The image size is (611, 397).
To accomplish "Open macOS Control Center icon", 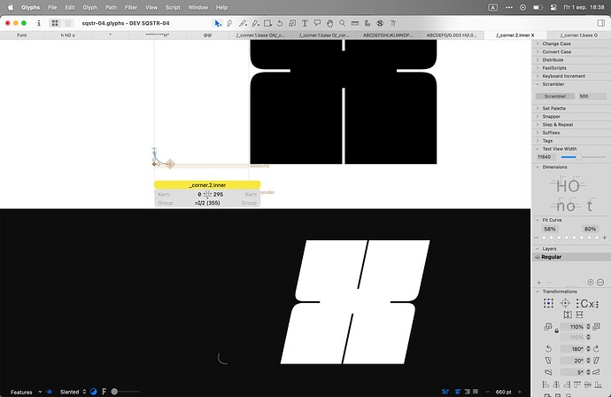I will pyautogui.click(x=553, y=7).
